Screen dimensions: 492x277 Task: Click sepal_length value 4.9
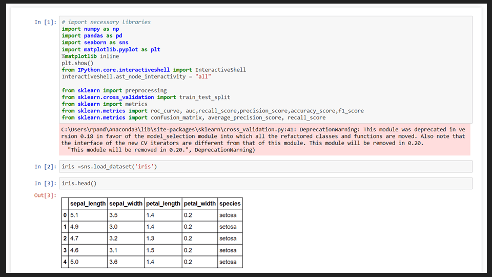(88, 227)
